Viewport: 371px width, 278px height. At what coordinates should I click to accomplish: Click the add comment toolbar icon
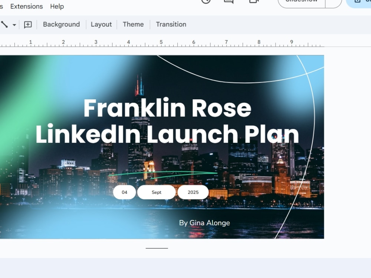tap(28, 24)
